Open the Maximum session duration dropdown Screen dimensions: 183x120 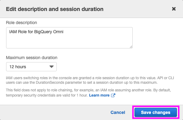pyautogui.click(x=31, y=67)
